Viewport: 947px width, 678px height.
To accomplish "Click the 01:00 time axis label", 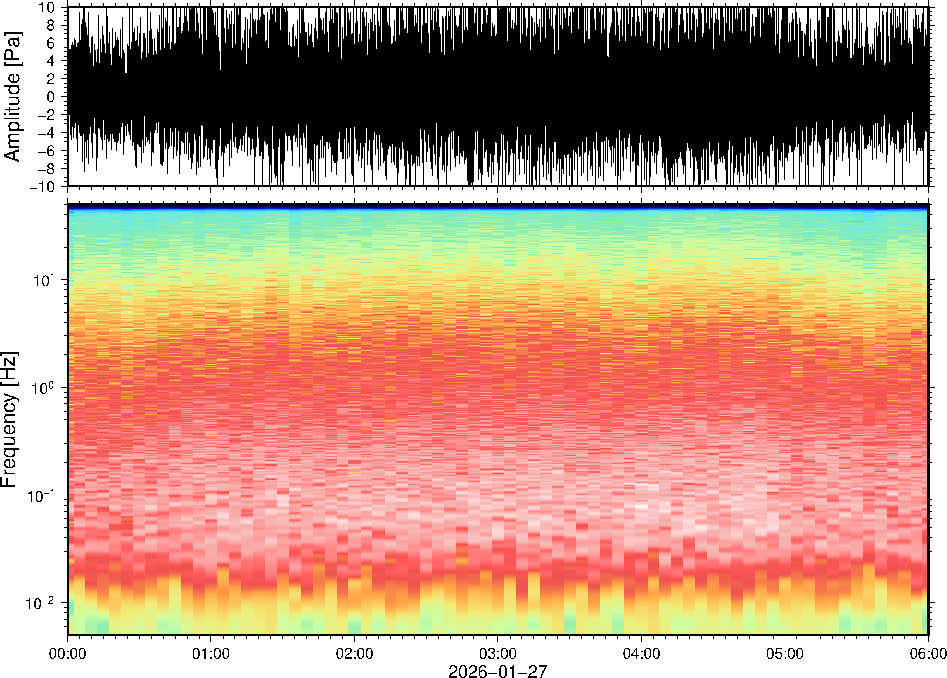I will [x=211, y=653].
